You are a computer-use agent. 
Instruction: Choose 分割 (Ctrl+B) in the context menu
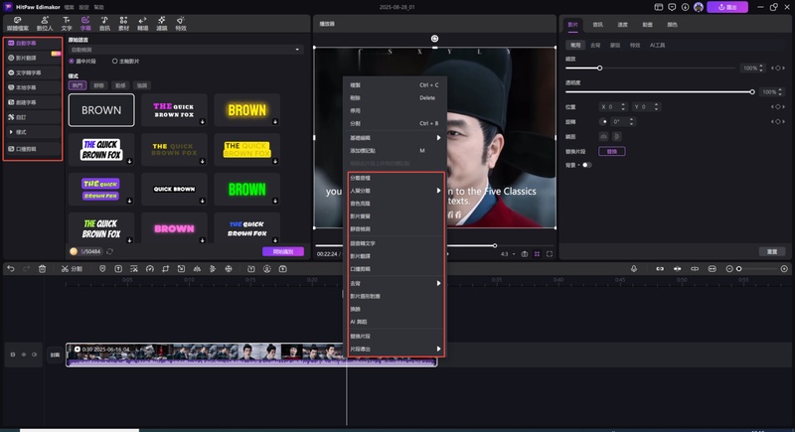395,123
